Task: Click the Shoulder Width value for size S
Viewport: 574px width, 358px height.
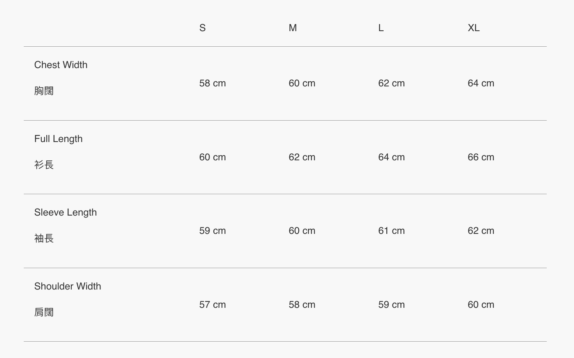Action: point(213,305)
